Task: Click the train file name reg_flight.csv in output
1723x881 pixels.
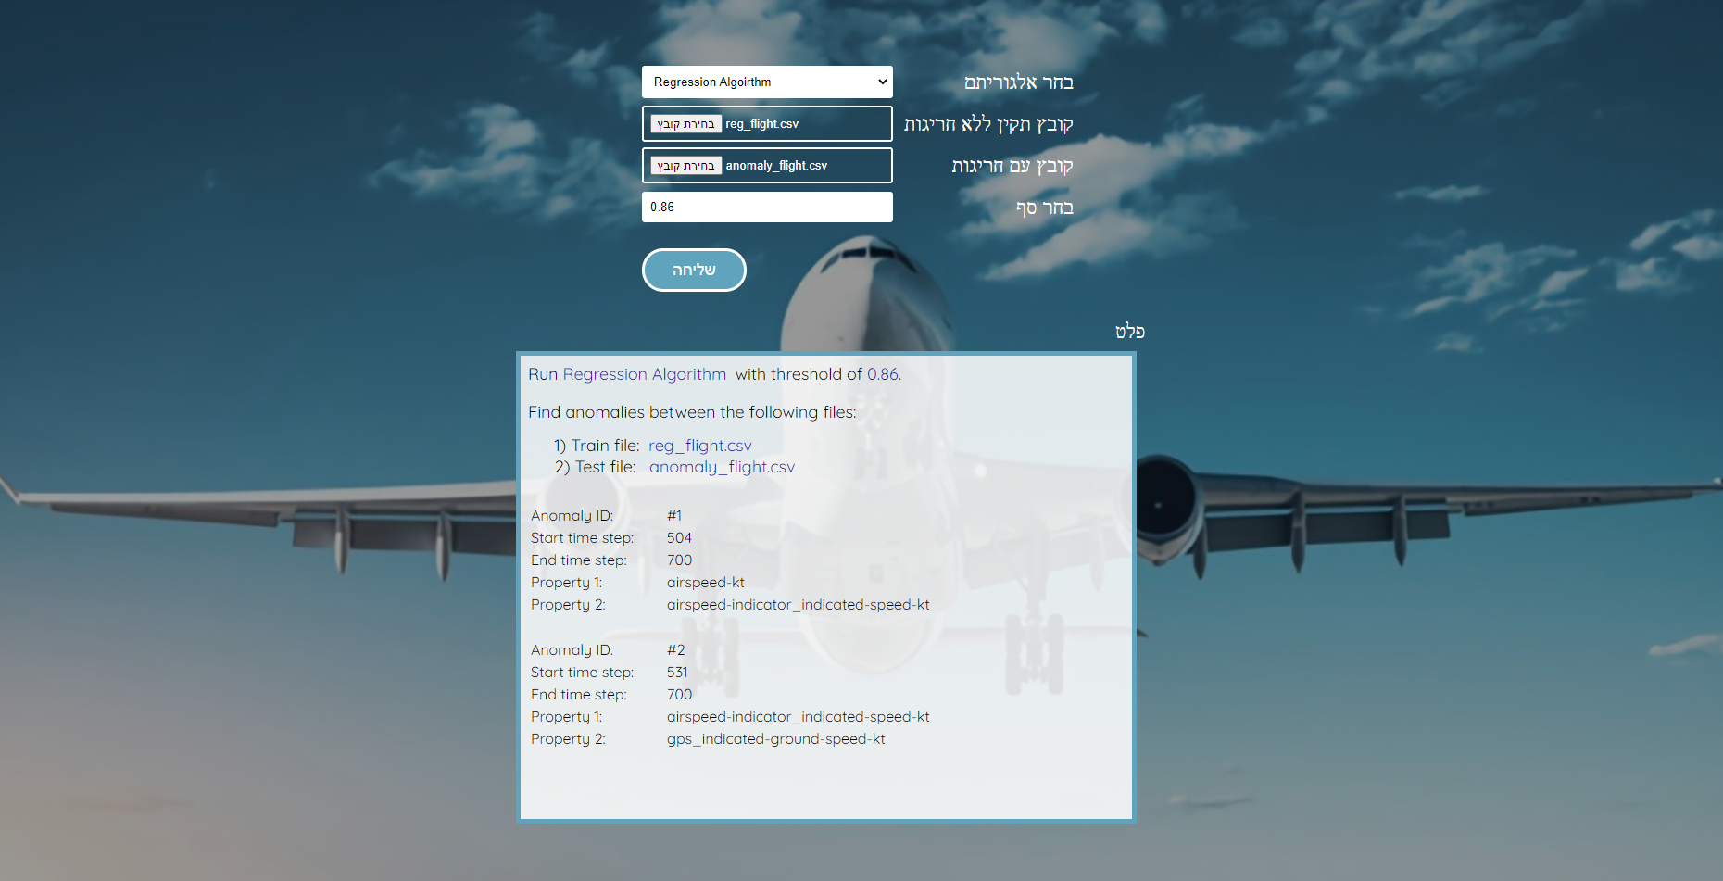Action: point(700,446)
